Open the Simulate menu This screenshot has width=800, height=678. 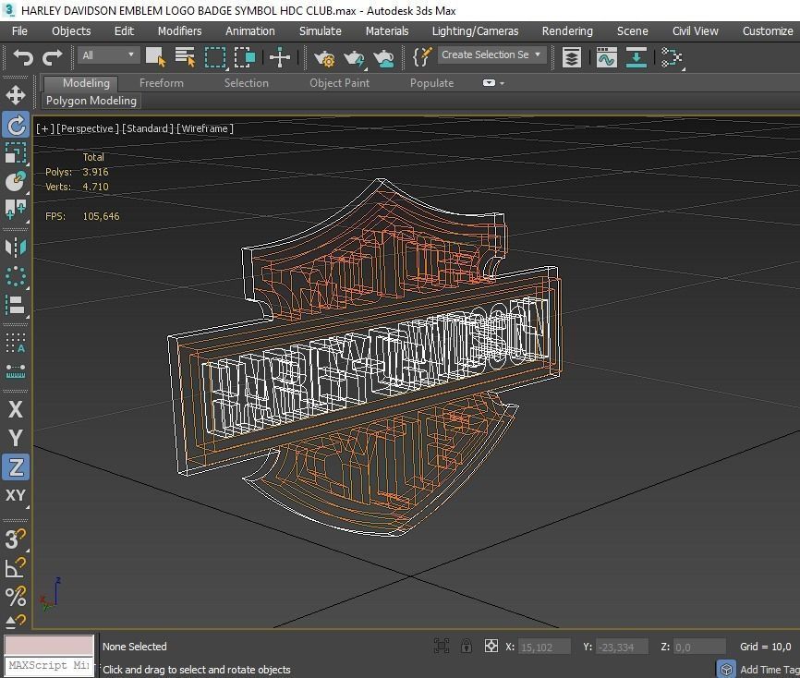click(x=320, y=30)
